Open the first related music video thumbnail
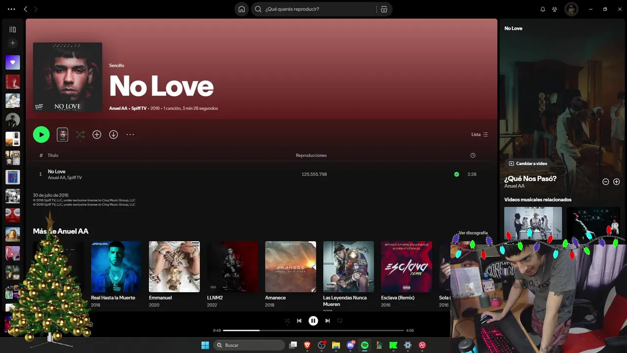Image resolution: width=627 pixels, height=353 pixels. pos(533,224)
